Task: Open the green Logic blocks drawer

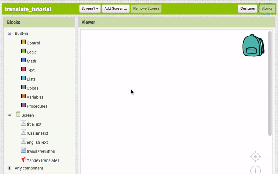Action: pos(23,51)
